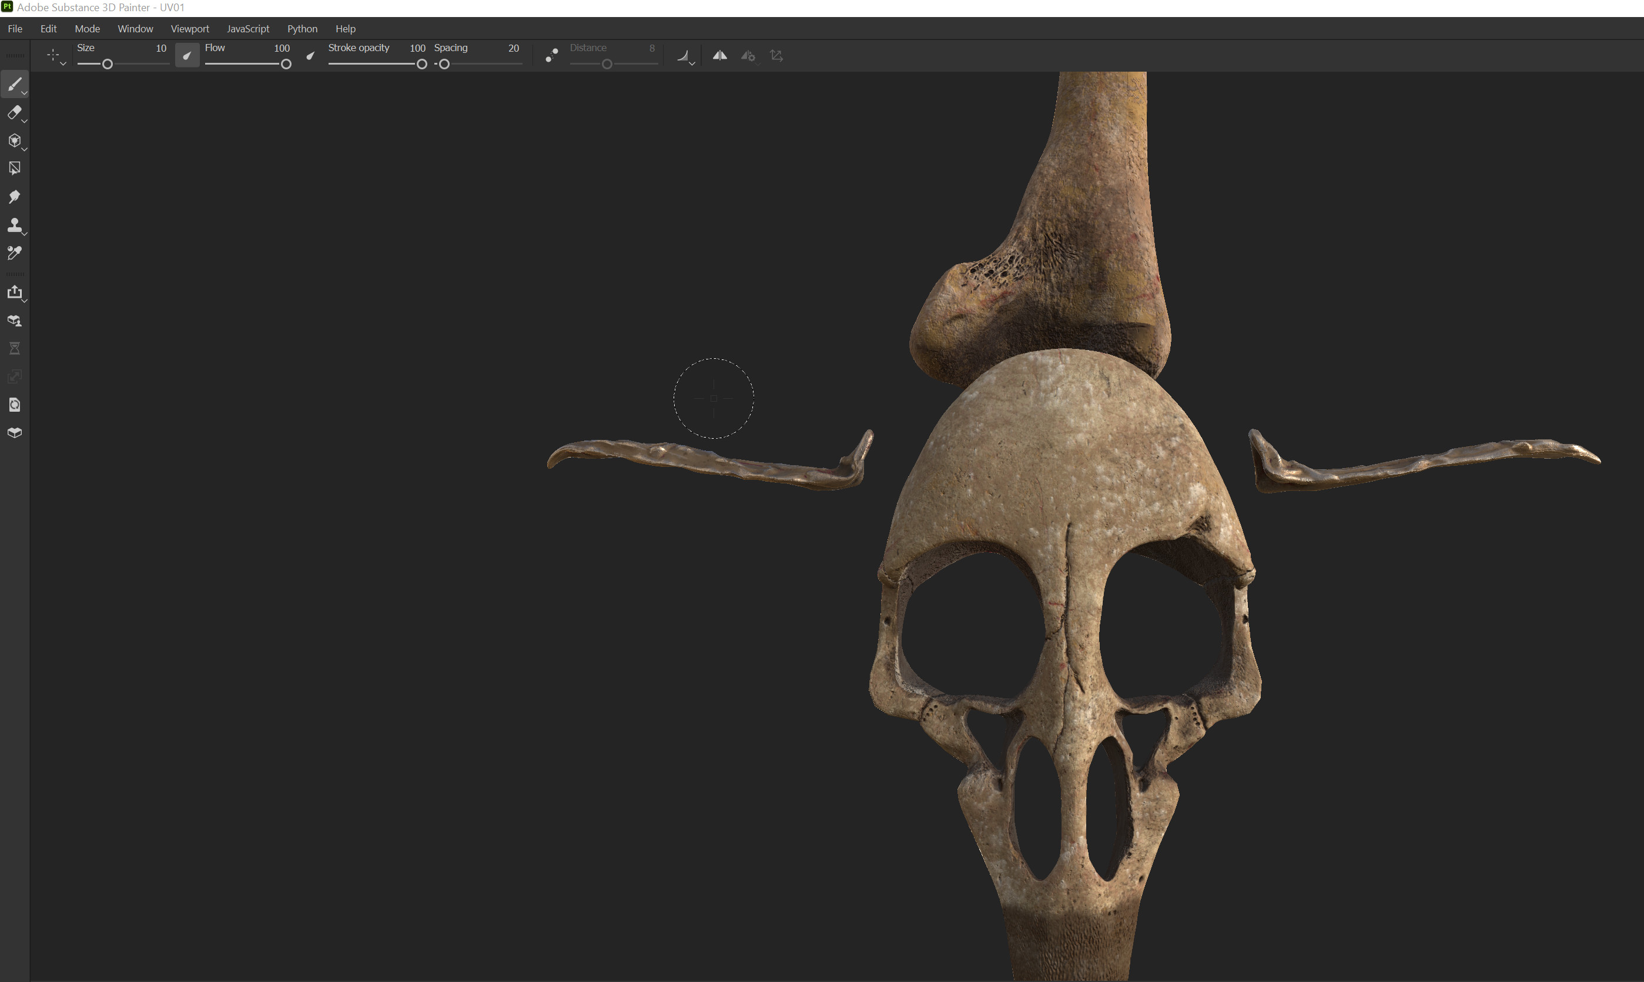Open the Python menu
Screen dimensions: 1644x982
pyautogui.click(x=303, y=28)
